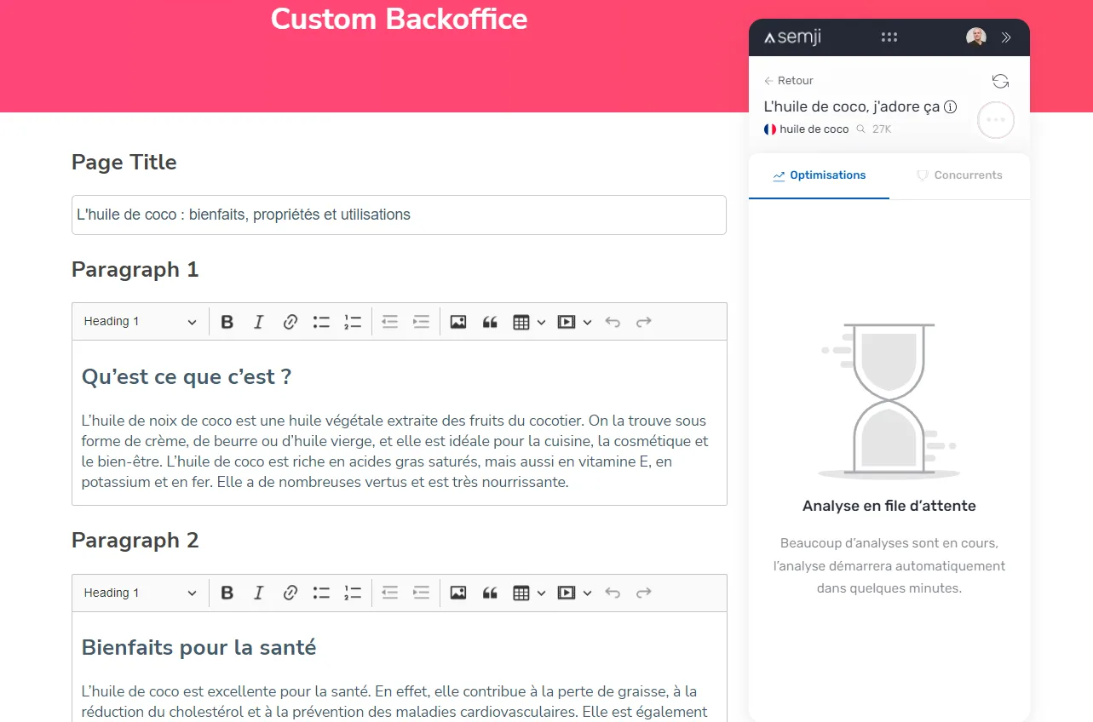Apply numbered list in Paragraph 1 editor
Viewport: 1093px width, 722px height.
353,322
